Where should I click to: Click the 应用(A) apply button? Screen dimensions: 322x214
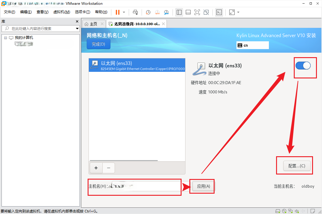[203, 186]
